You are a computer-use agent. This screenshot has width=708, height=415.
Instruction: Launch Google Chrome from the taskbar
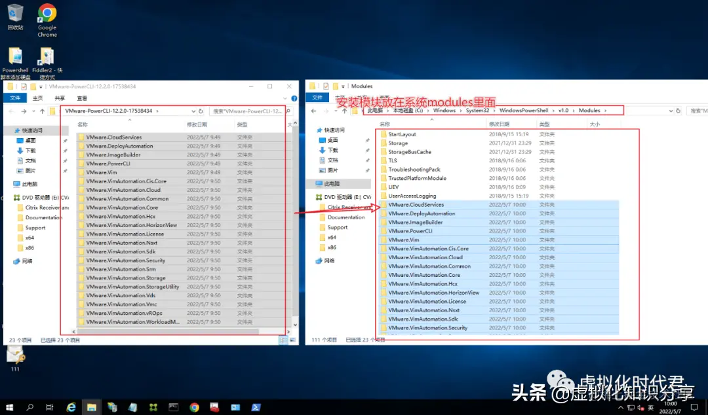coord(195,406)
